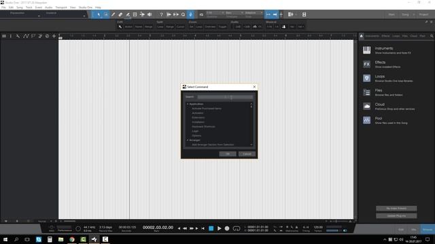Screen dimensions: 435x244
Task: Click the add track plus icon
Action: pos(54,36)
